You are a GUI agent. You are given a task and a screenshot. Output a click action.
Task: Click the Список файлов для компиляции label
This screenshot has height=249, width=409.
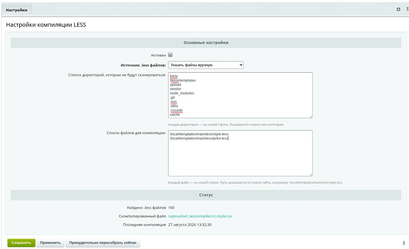pos(136,133)
